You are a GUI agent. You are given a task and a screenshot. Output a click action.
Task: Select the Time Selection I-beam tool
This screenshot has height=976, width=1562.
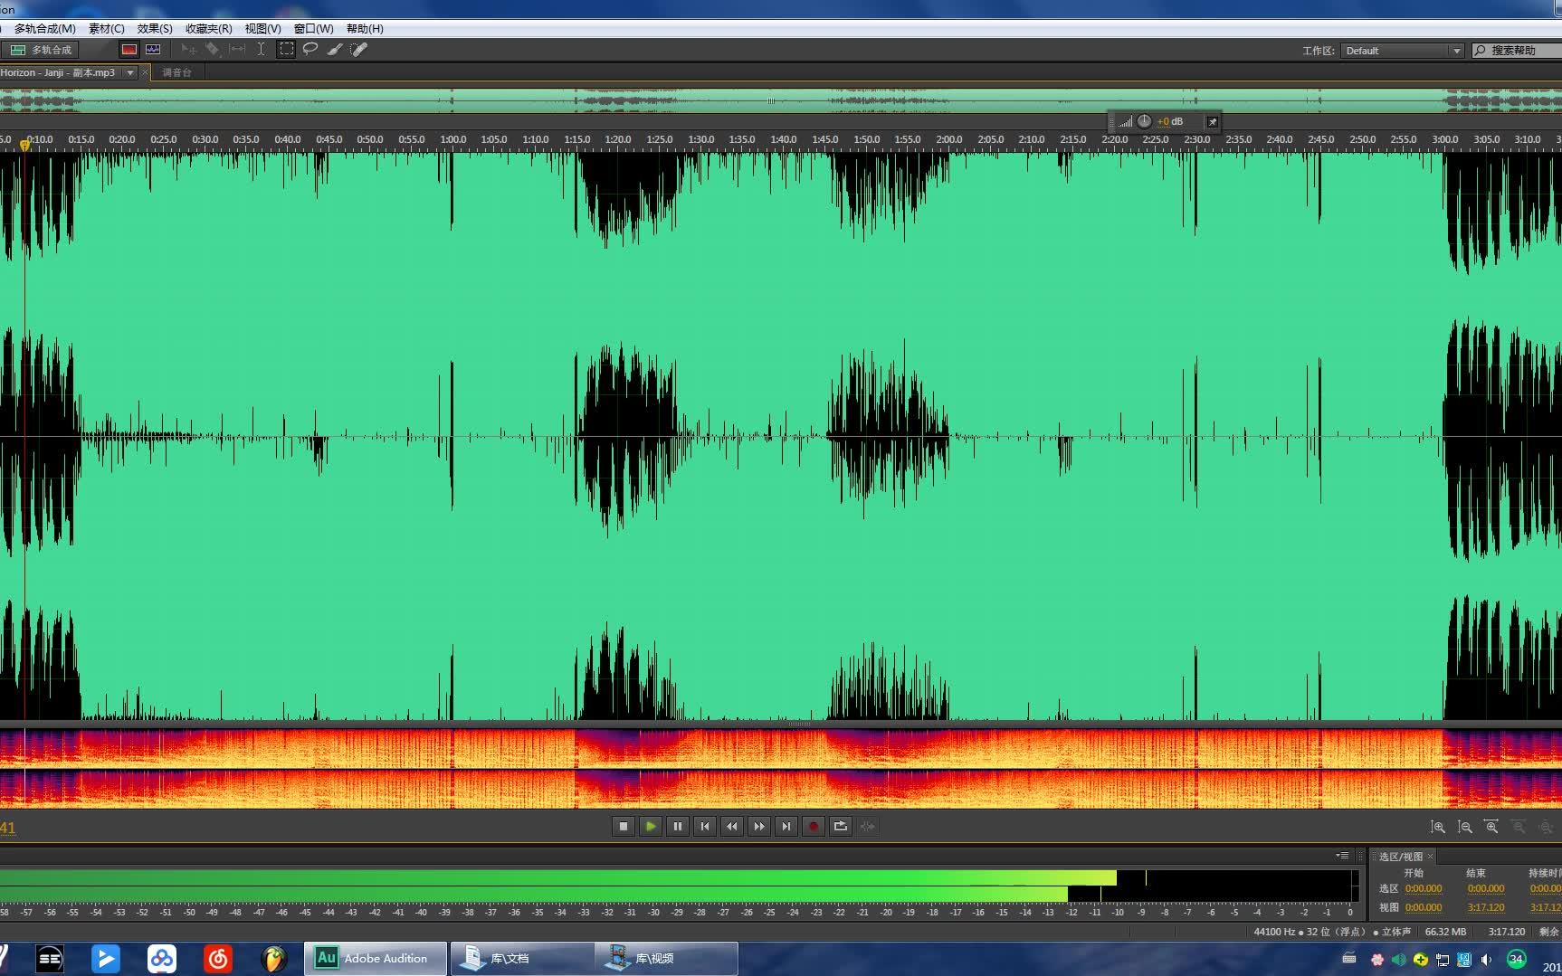261,50
